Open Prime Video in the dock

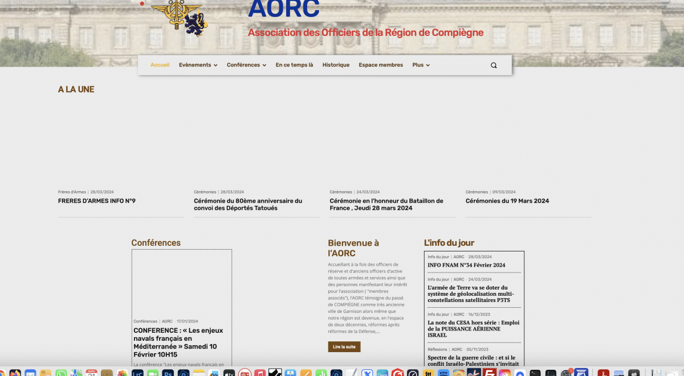tap(443, 373)
